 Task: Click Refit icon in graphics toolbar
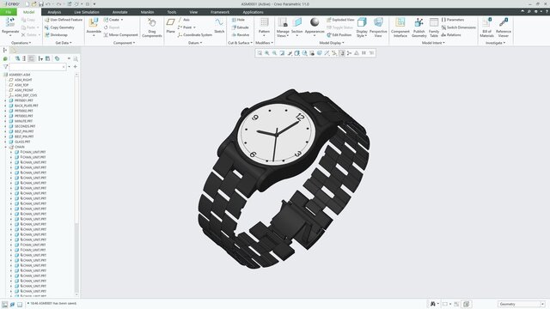click(x=260, y=53)
